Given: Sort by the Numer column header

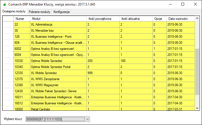Looking at the screenshot, I should tap(21, 18).
